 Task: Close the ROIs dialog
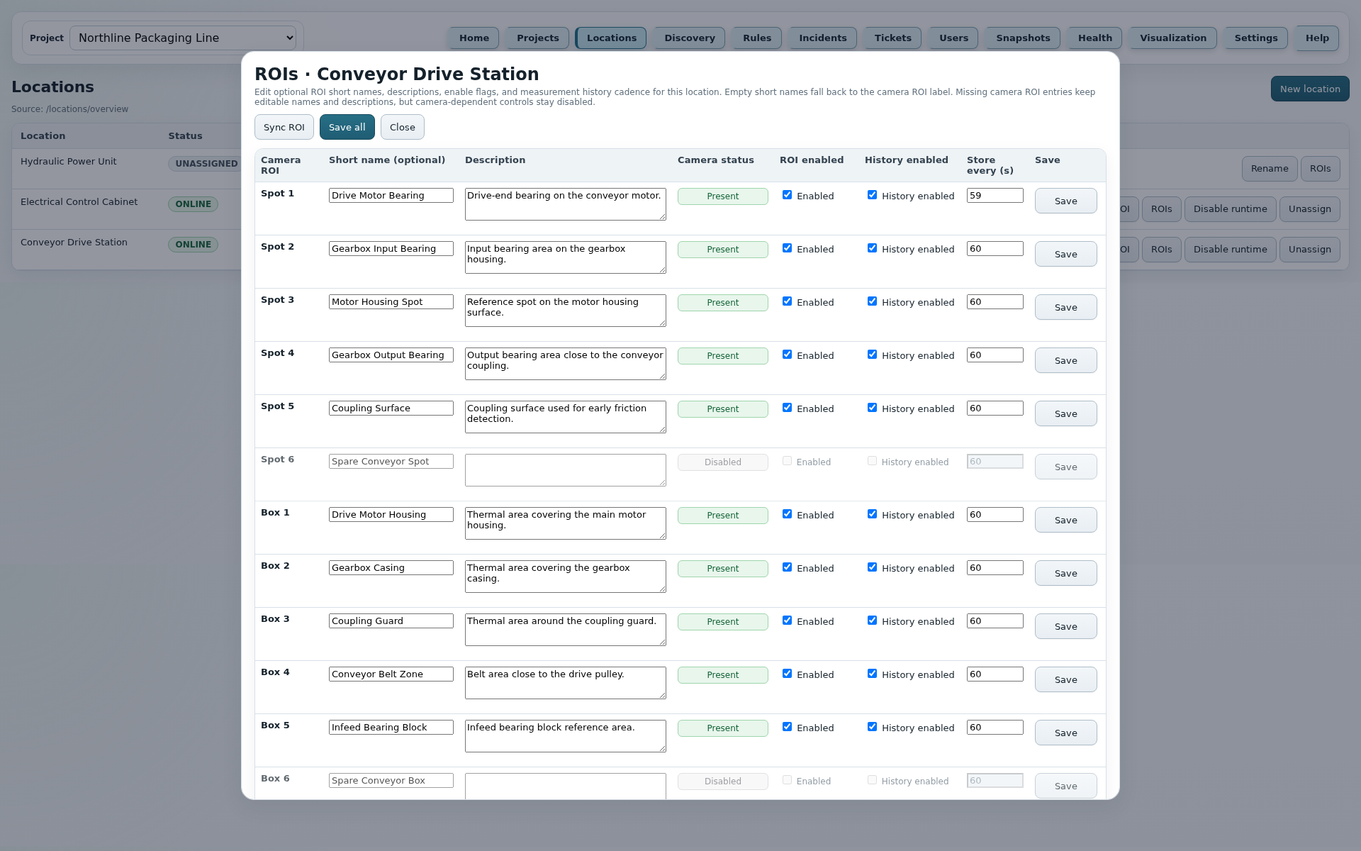point(402,127)
